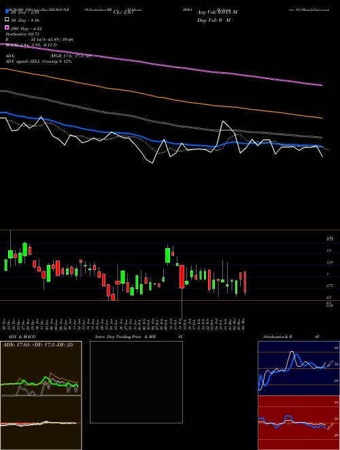Click the last red candlestick on the chart
The width and height of the screenshot is (340, 450).
(245, 282)
